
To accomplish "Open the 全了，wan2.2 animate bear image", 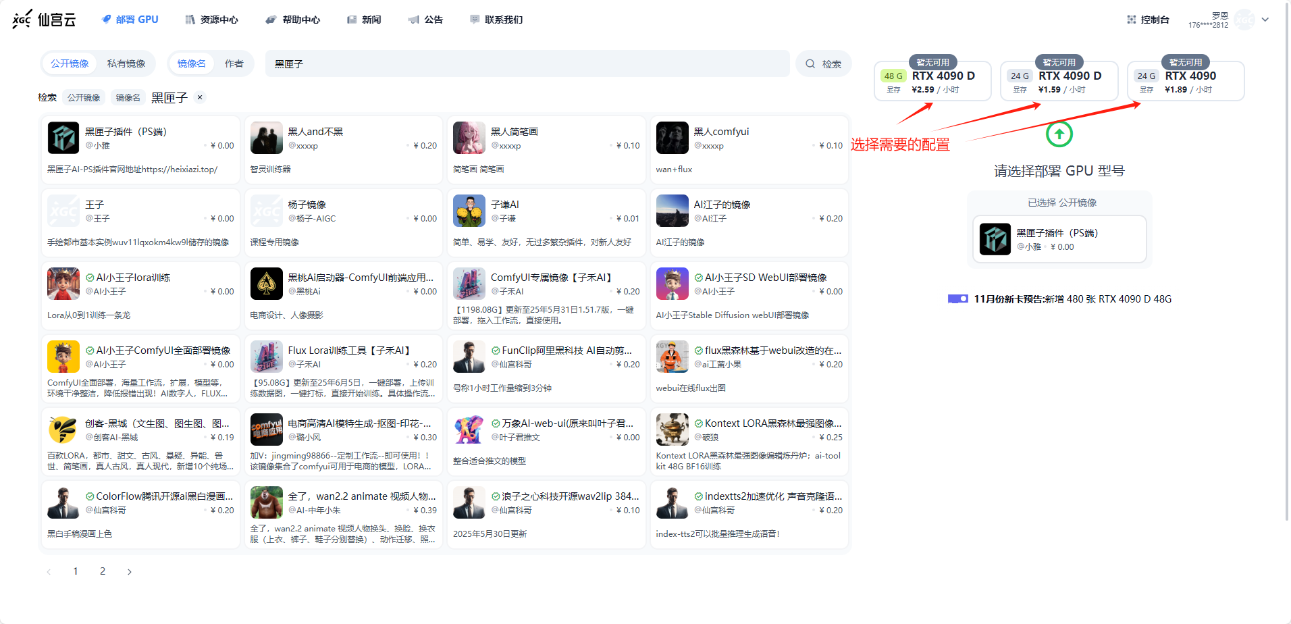I will [266, 502].
